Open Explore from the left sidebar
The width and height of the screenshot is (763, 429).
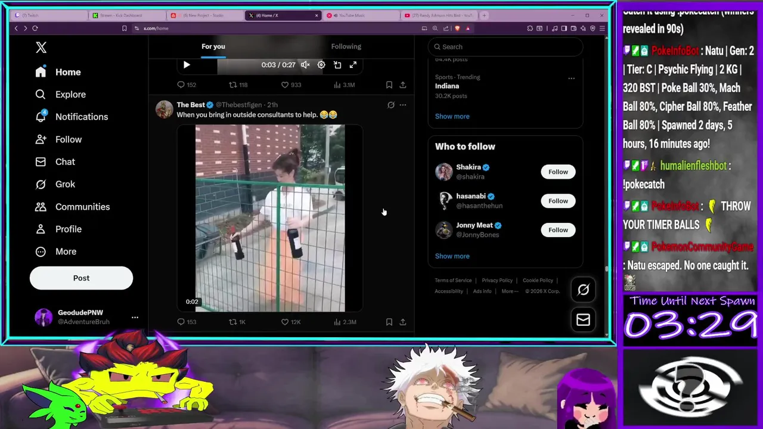60,94
